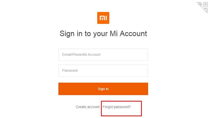This screenshot has height=118, width=209.
Task: Click the orange Sign in button
Action: pos(103,89)
